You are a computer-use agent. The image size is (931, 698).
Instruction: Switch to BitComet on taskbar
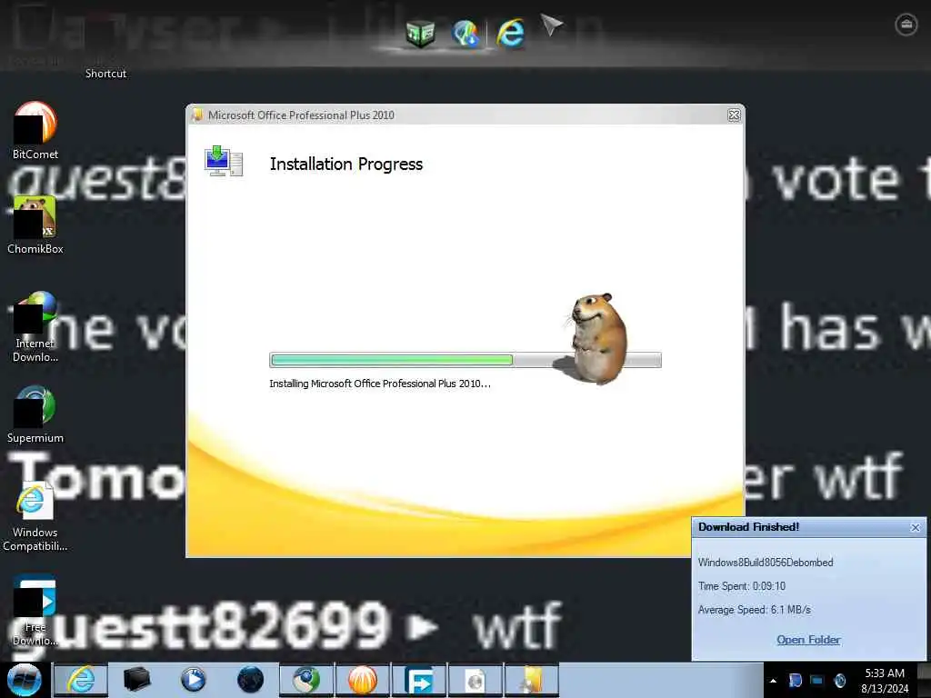[363, 680]
